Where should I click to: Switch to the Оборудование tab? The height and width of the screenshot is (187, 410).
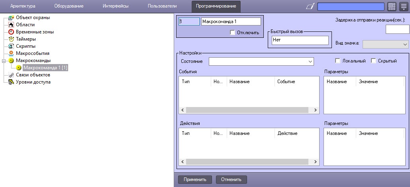(69, 6)
